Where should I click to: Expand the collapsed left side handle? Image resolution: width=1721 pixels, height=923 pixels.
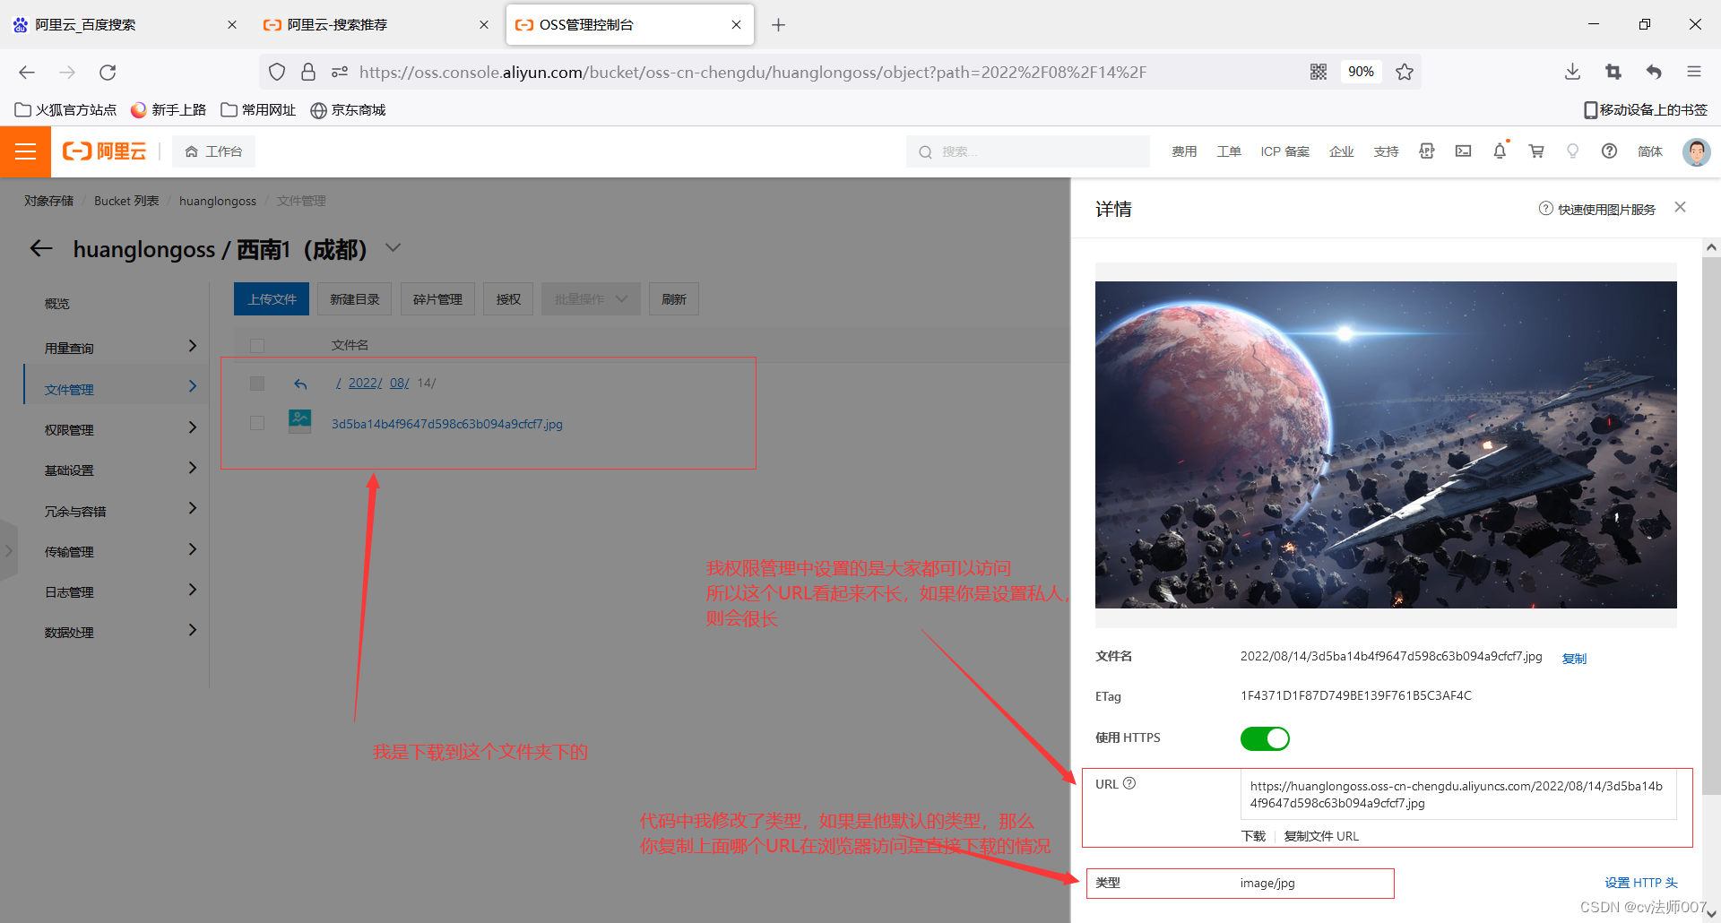click(8, 550)
